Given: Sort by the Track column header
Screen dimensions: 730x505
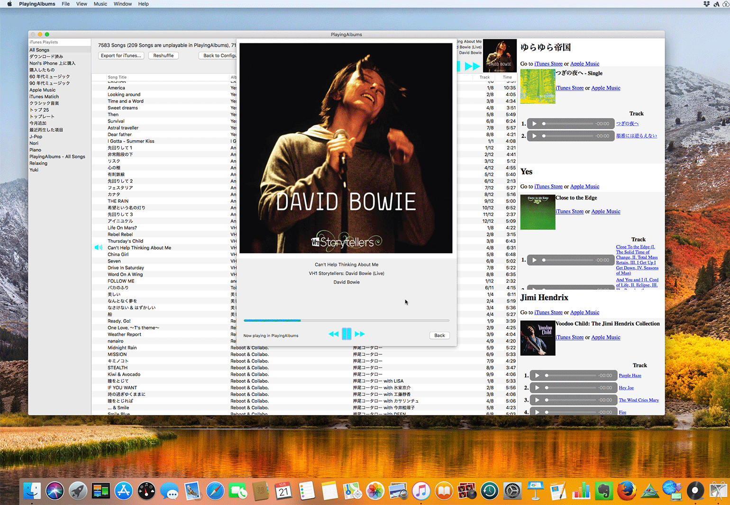Looking at the screenshot, I should pyautogui.click(x=484, y=77).
